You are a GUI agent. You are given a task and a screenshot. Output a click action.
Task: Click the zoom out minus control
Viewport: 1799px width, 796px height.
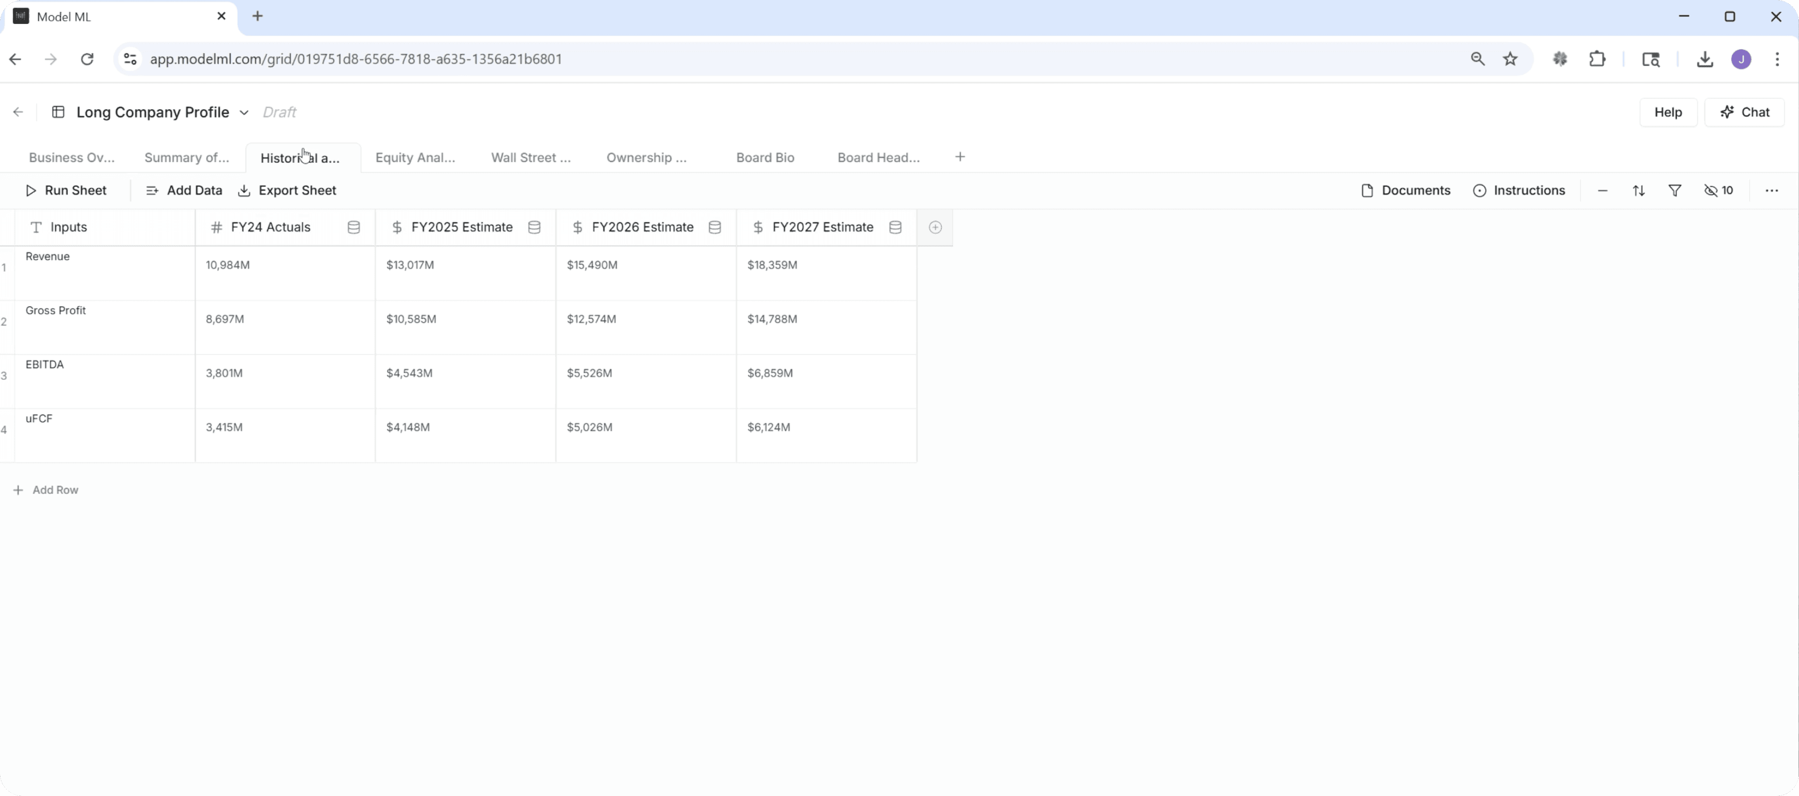(x=1602, y=190)
